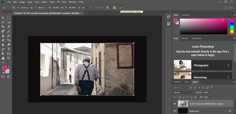Click the pink foreground color swatch
This screenshot has height=114, width=236.
(x=5, y=68)
